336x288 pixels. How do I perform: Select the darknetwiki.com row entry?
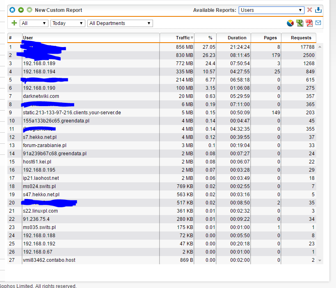click(x=41, y=96)
